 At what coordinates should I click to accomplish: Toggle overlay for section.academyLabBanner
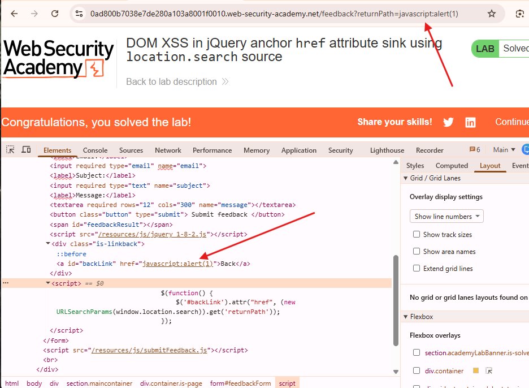(417, 352)
